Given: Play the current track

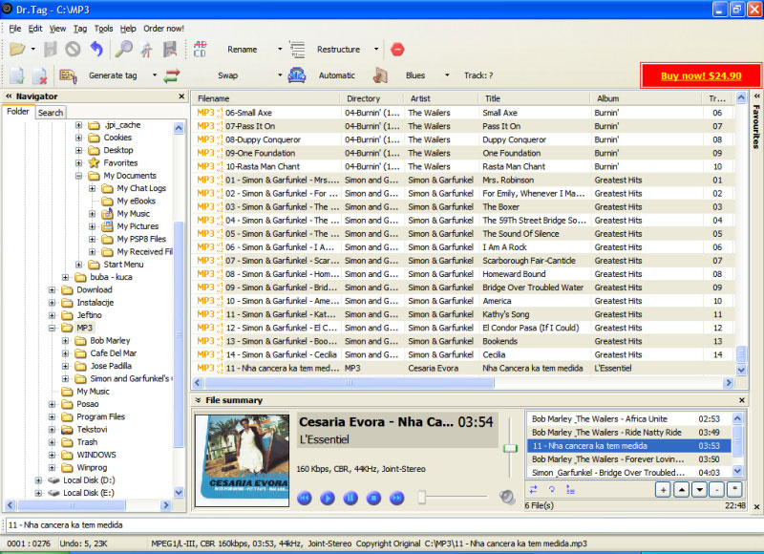Looking at the screenshot, I should click(x=328, y=498).
